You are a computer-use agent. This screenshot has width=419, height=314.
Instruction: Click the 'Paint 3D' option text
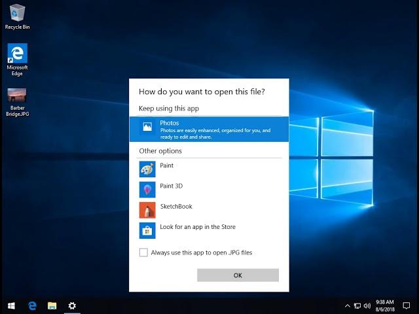coord(172,186)
